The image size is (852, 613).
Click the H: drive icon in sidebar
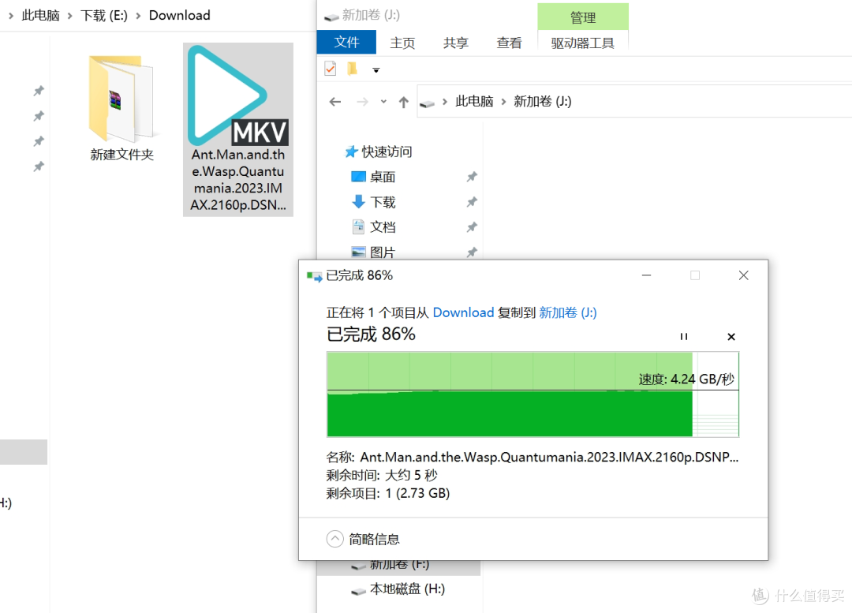(x=358, y=591)
